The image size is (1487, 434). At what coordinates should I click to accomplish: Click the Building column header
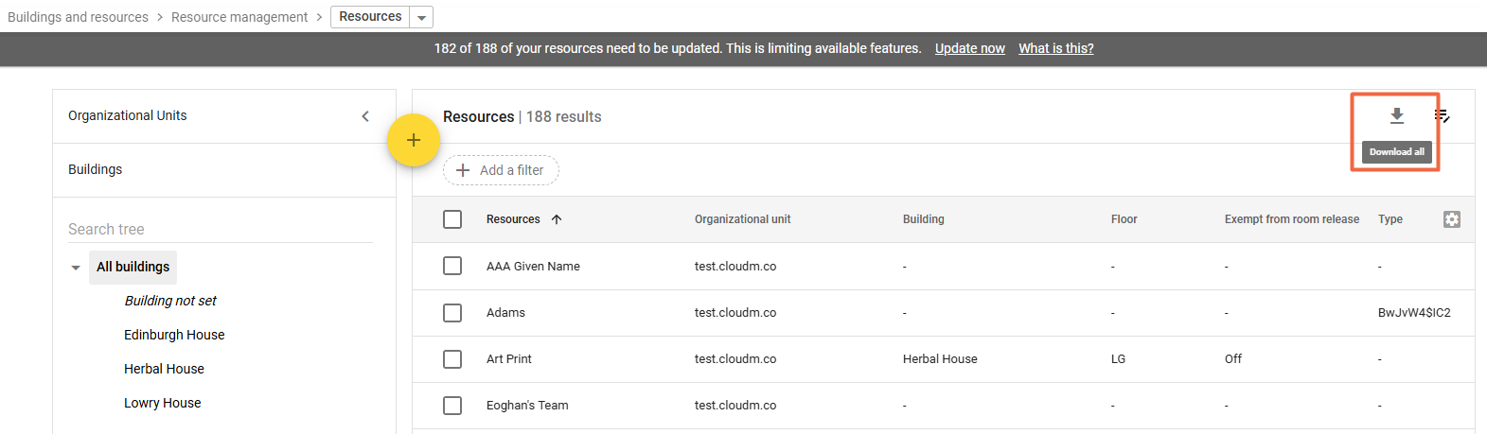[924, 219]
